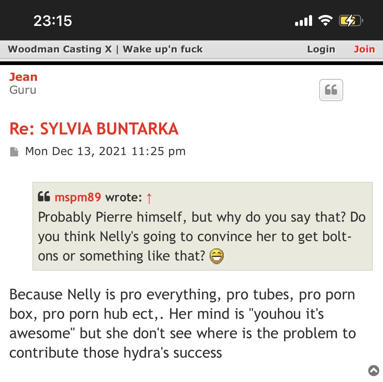Open the Login page
This screenshot has width=383, height=382.
tap(321, 49)
